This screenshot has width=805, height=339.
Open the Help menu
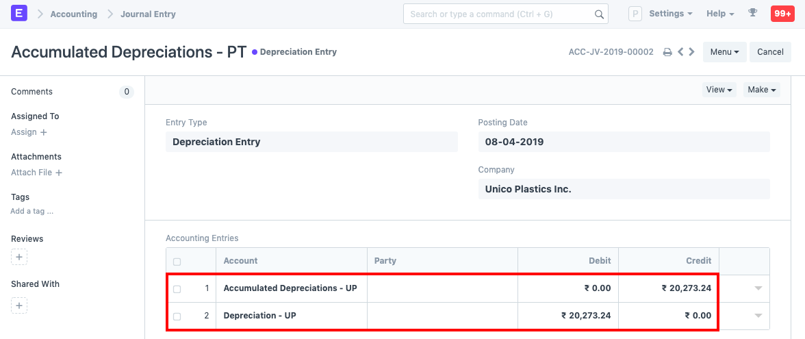pyautogui.click(x=720, y=14)
